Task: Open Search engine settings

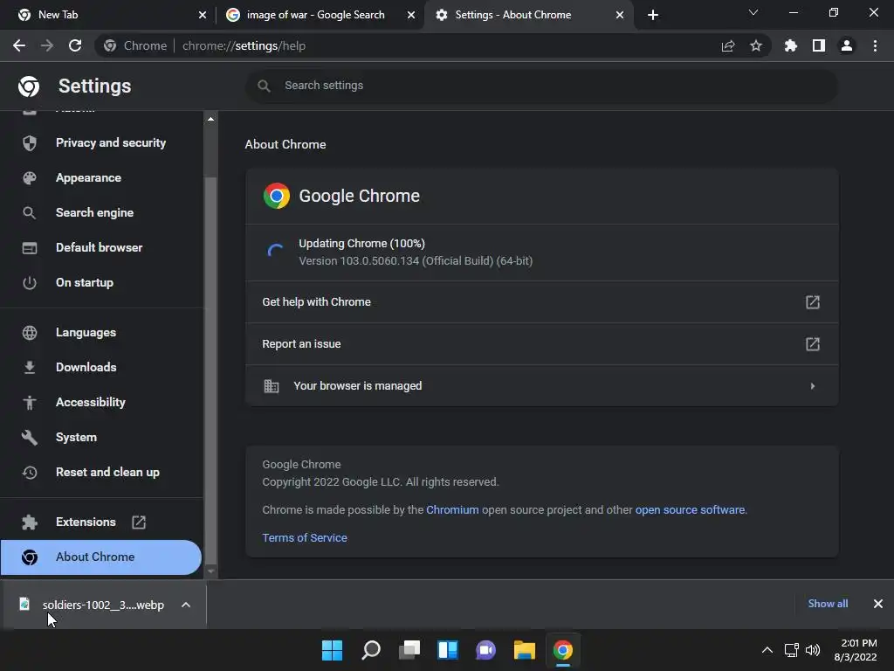Action: point(94,213)
